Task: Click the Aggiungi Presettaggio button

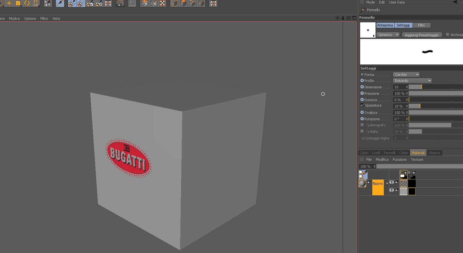Action: (x=422, y=35)
